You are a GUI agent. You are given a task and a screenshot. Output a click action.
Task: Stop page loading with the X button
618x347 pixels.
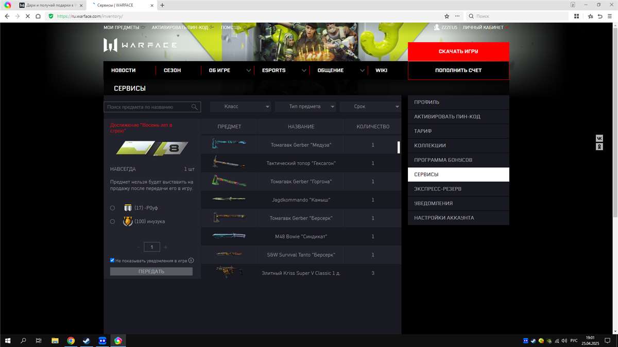(28, 16)
